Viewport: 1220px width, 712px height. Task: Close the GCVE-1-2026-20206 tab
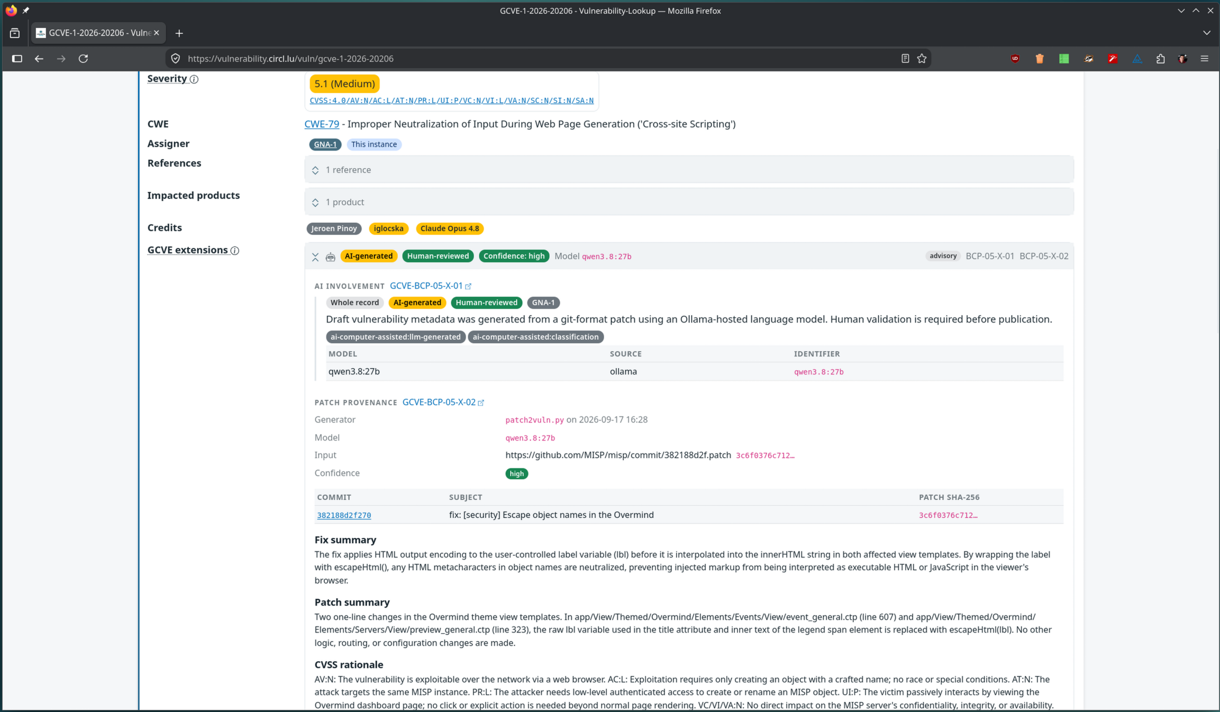click(157, 33)
